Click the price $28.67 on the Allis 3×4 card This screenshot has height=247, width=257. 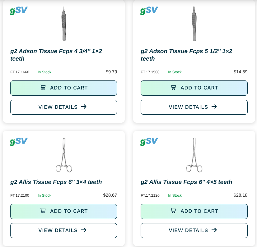[110, 195]
